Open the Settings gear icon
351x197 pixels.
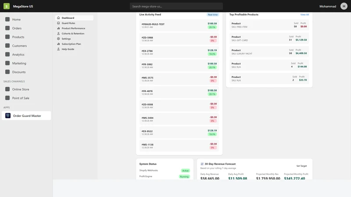tap(58, 39)
